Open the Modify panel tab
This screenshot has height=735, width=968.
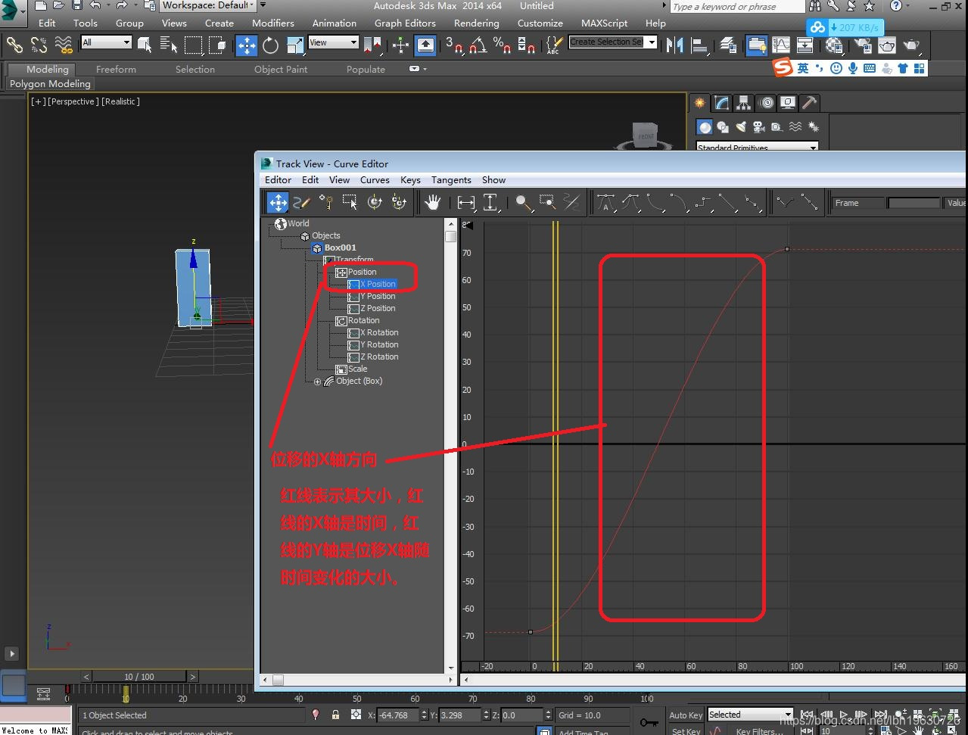click(x=722, y=103)
